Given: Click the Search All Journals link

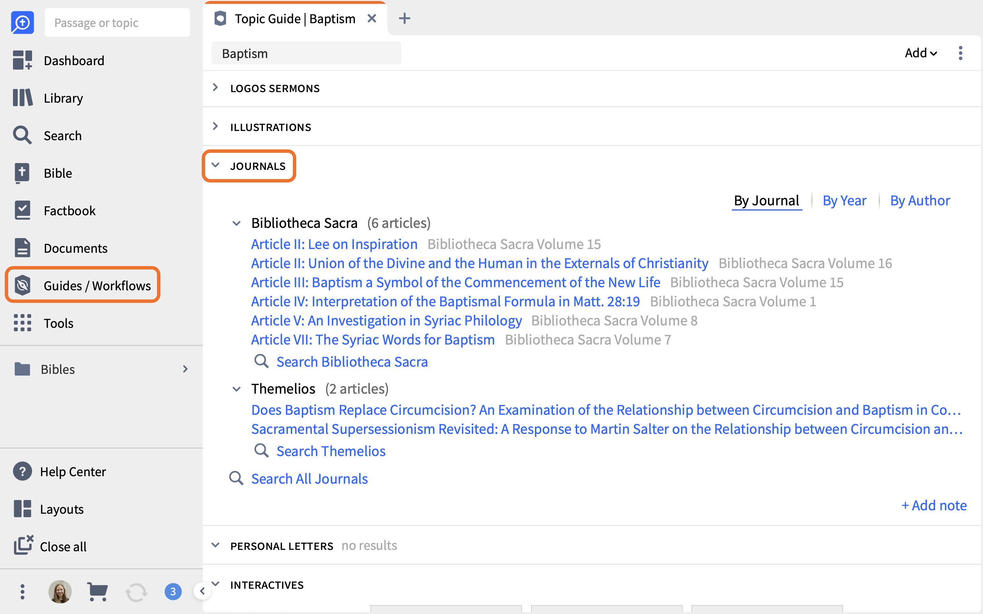Looking at the screenshot, I should [309, 479].
